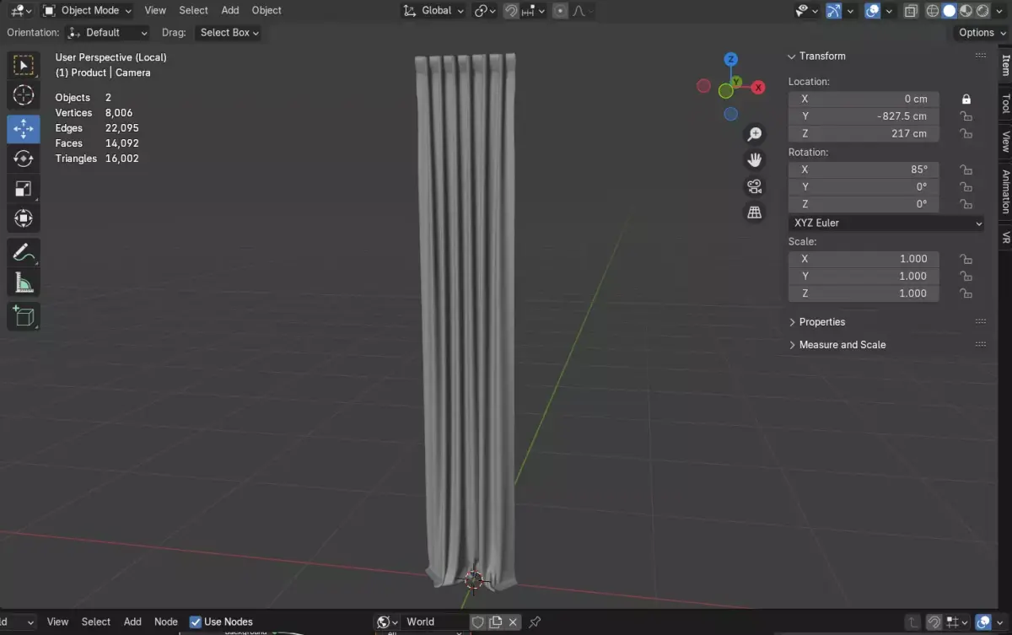Viewport: 1012px width, 635px height.
Task: Open the Options dropdown
Action: [982, 33]
